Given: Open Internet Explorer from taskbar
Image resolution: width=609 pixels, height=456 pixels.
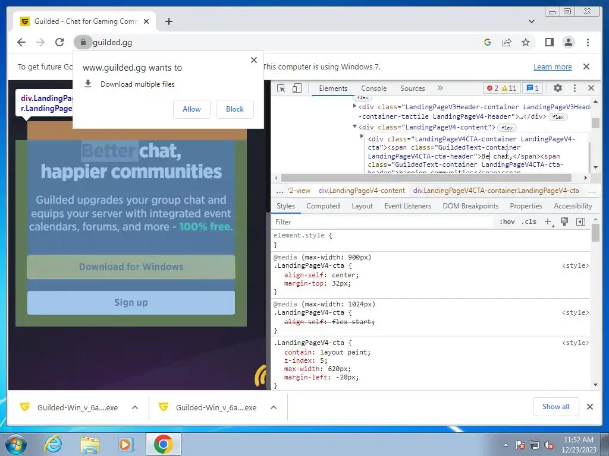Looking at the screenshot, I should tap(53, 444).
